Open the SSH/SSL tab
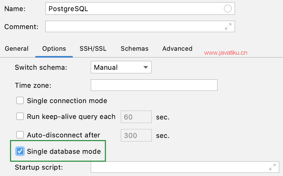The height and width of the screenshot is (176, 283). [93, 49]
